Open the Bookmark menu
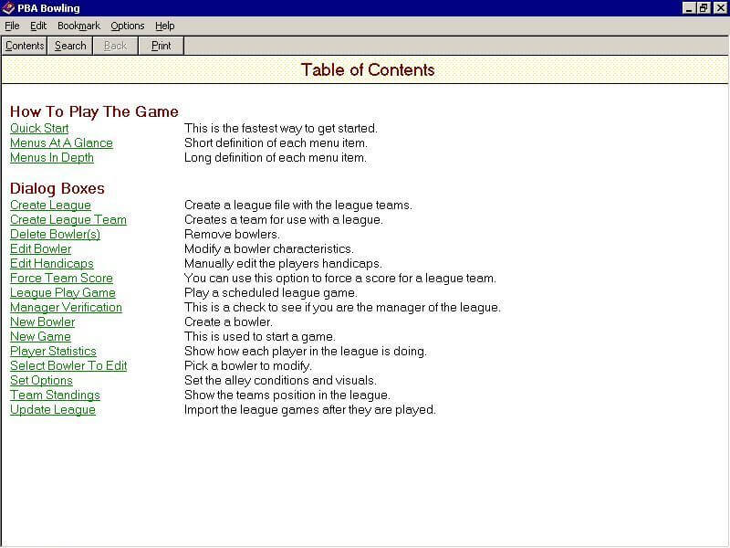 [78, 26]
